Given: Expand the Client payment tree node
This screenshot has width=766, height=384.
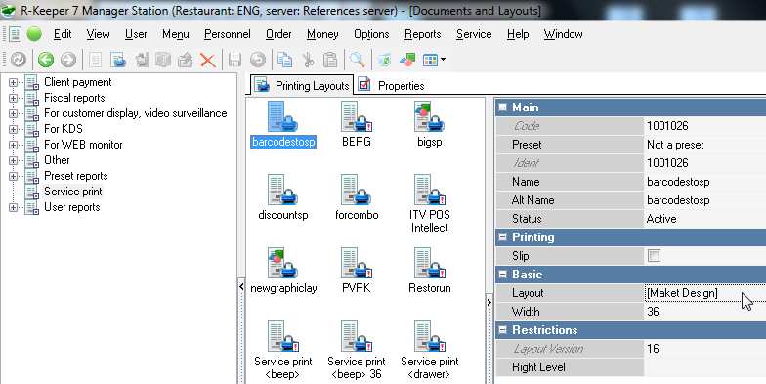Looking at the screenshot, I should (14, 82).
